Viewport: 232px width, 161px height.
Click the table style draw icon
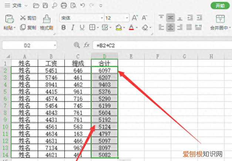[x=105, y=27]
